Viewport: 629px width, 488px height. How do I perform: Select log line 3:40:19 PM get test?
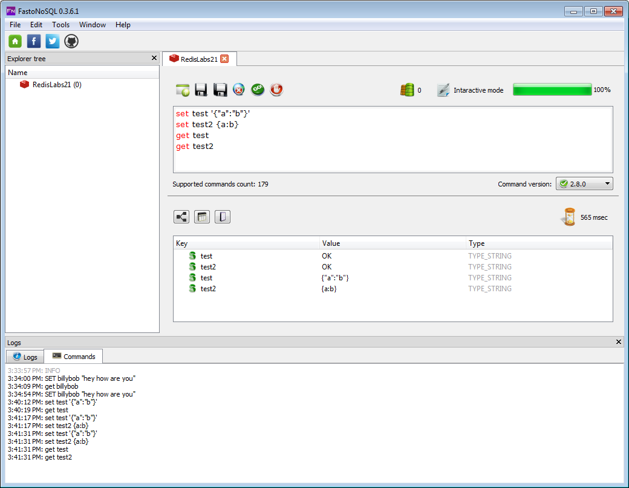(37, 410)
